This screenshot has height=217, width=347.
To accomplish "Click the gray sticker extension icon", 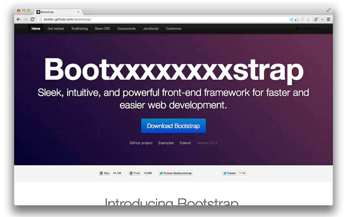I will pos(316,19).
